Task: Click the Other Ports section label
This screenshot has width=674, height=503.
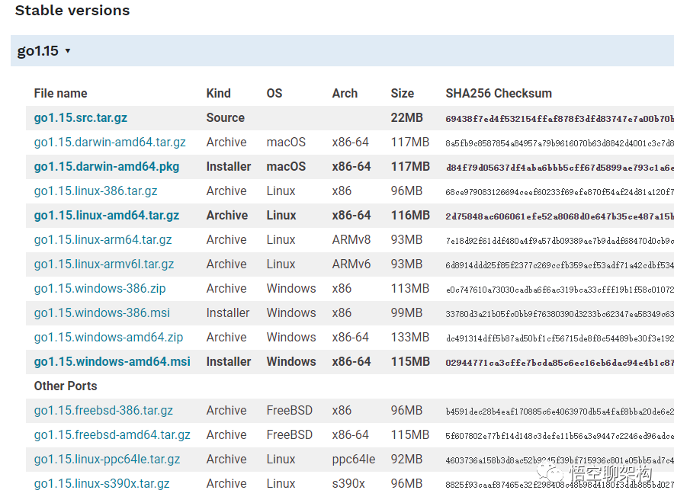Action: pos(66,386)
